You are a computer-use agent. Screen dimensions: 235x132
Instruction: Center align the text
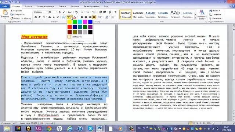[86, 17]
